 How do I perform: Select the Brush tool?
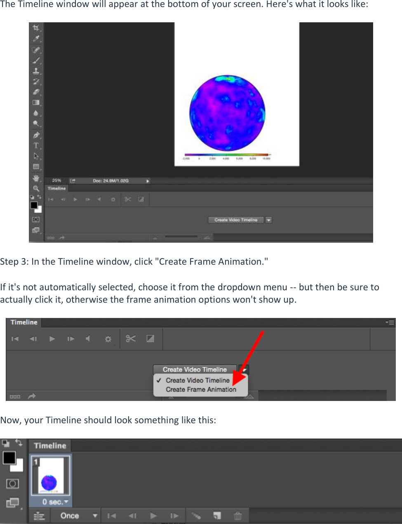[36, 60]
